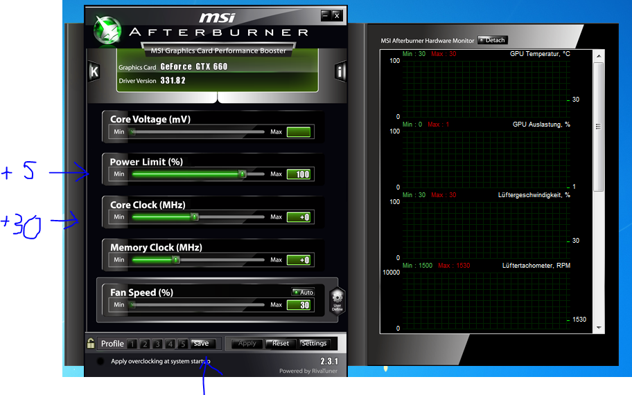Click the GPU Auslastung graph

[x=486, y=160]
